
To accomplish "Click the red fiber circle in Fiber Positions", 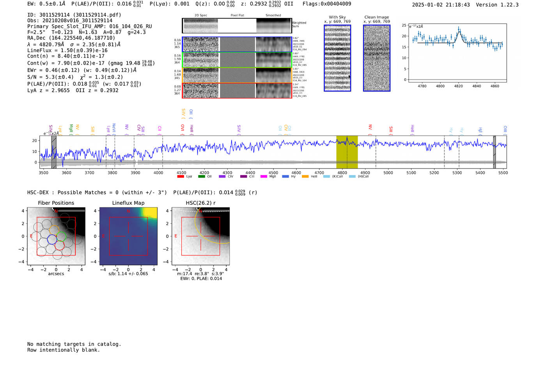I will click(x=60, y=245).
